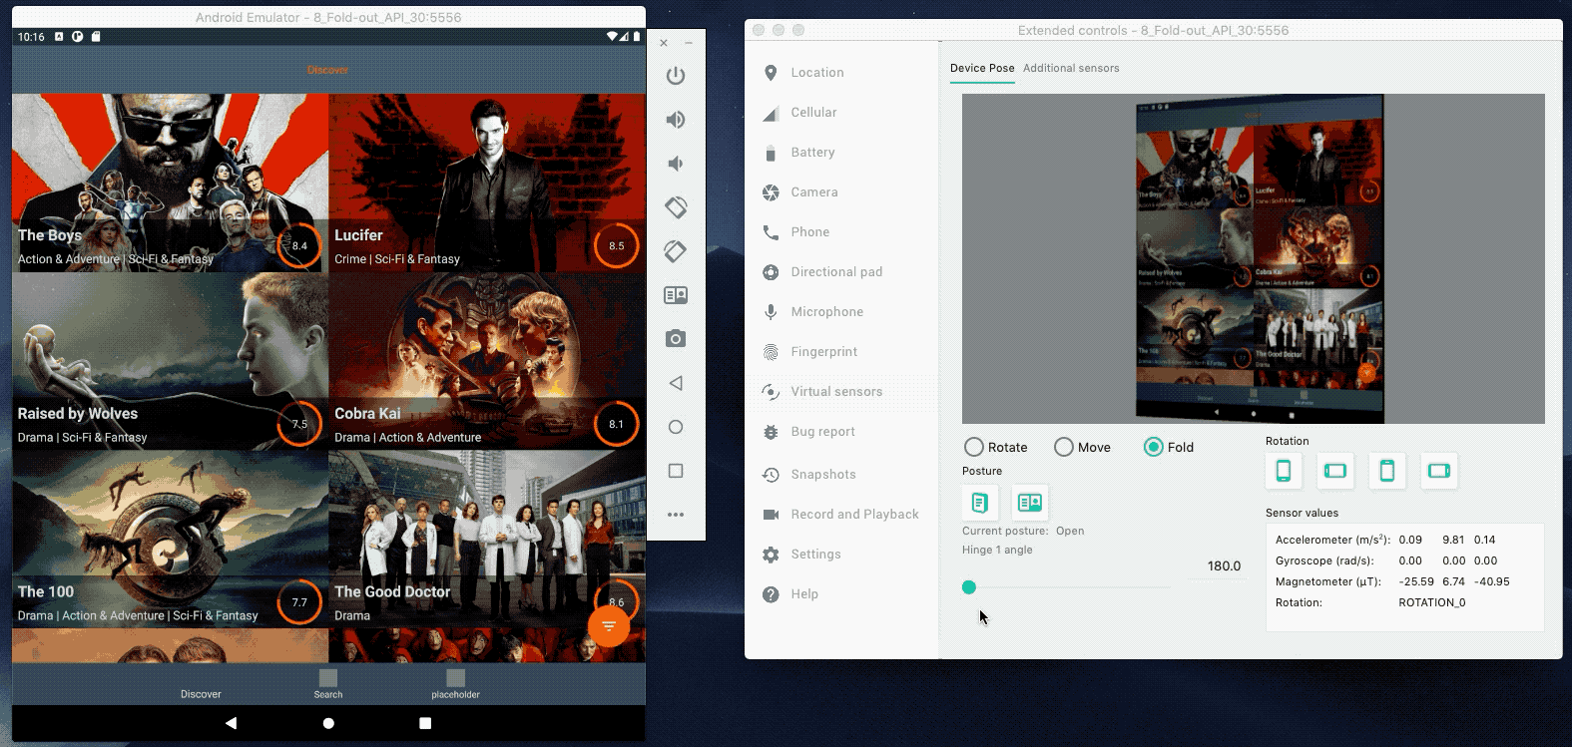This screenshot has width=1572, height=747.
Task: Select the Fold radio button
Action: pos(1154,447)
